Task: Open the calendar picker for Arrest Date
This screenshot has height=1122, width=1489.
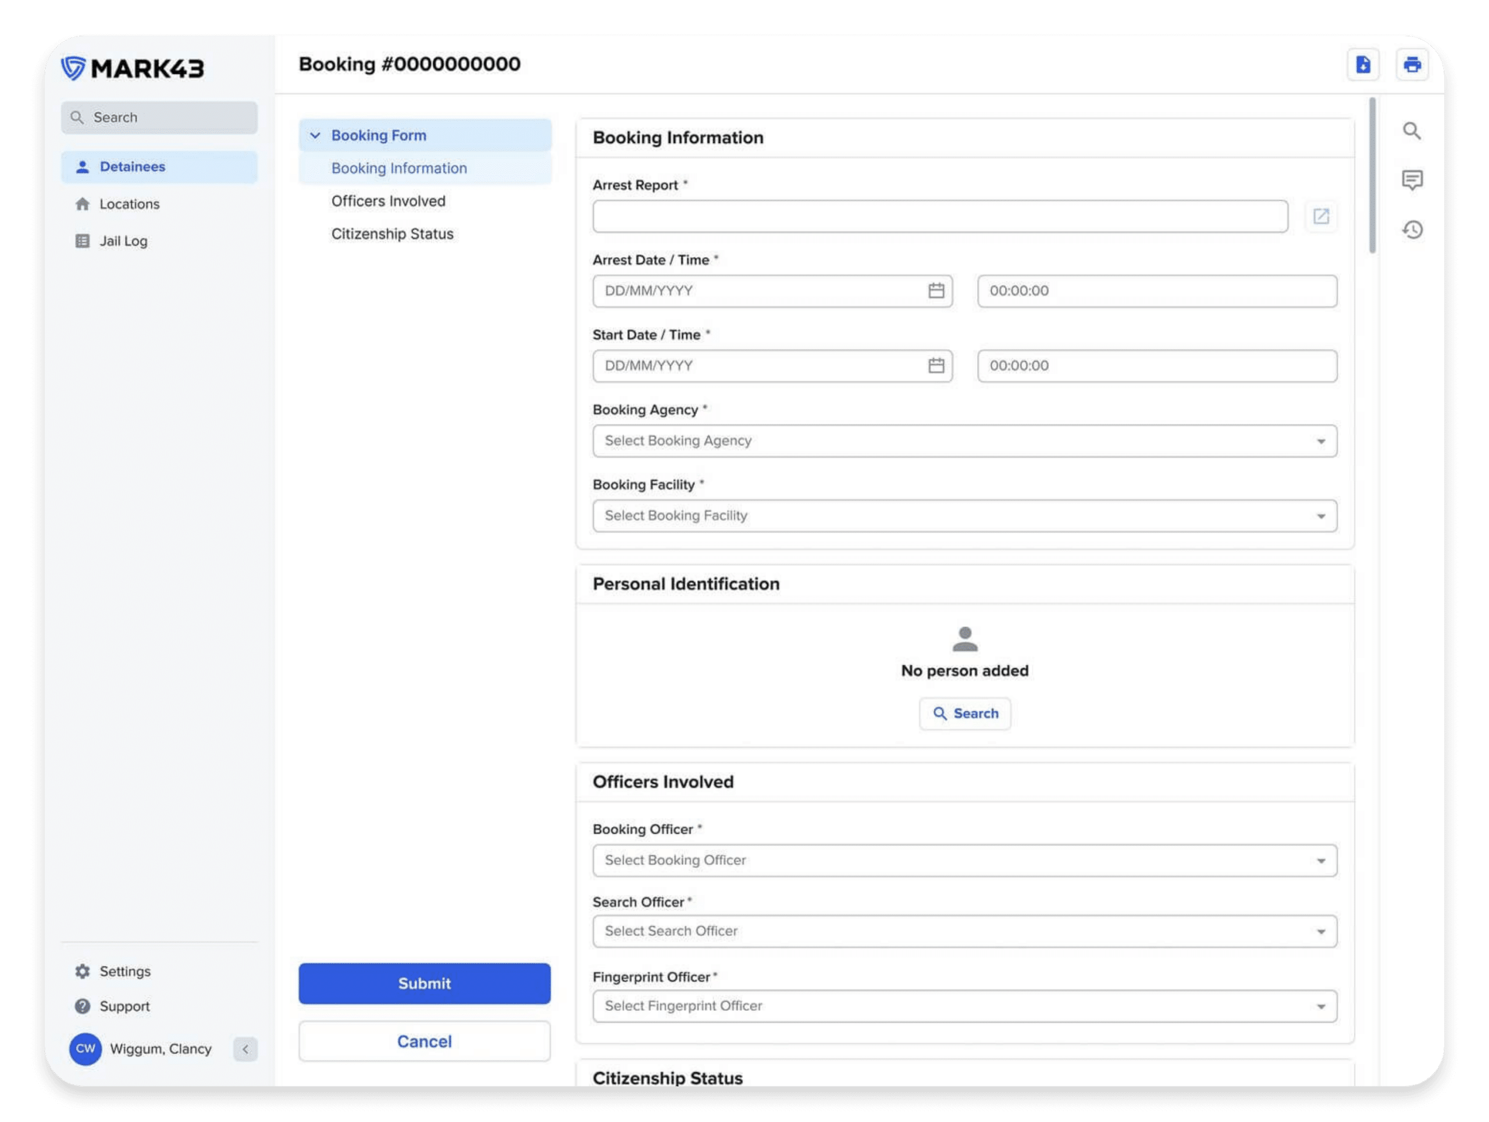Action: click(936, 291)
